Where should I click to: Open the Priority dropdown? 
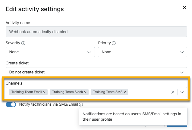[x=143, y=52]
